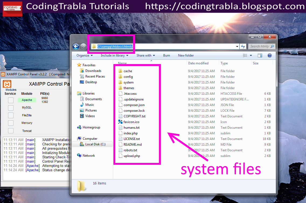Expand the Organize dropdown menu
This screenshot has width=306, height=203.
point(85,55)
